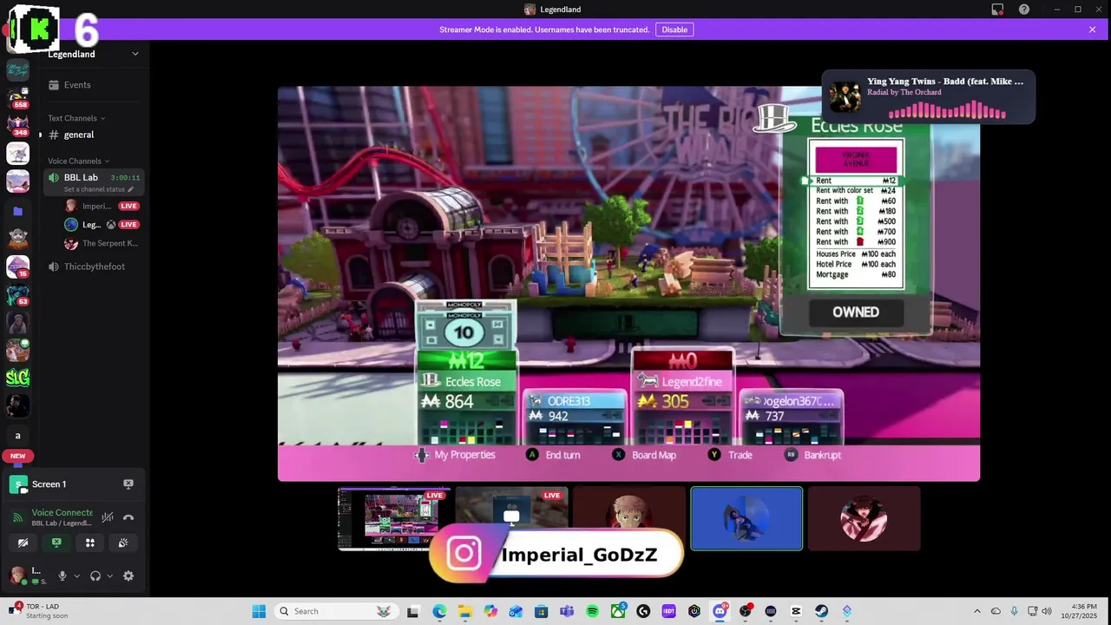Dismiss the Streamer Mode banner
The height and width of the screenshot is (625, 1111).
1092,30
